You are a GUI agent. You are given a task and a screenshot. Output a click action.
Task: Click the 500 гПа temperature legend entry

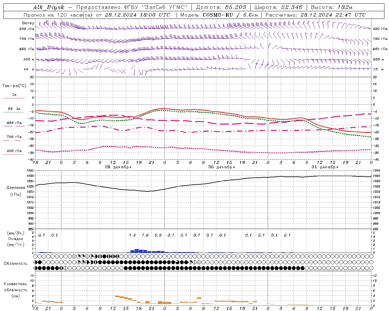point(14,151)
